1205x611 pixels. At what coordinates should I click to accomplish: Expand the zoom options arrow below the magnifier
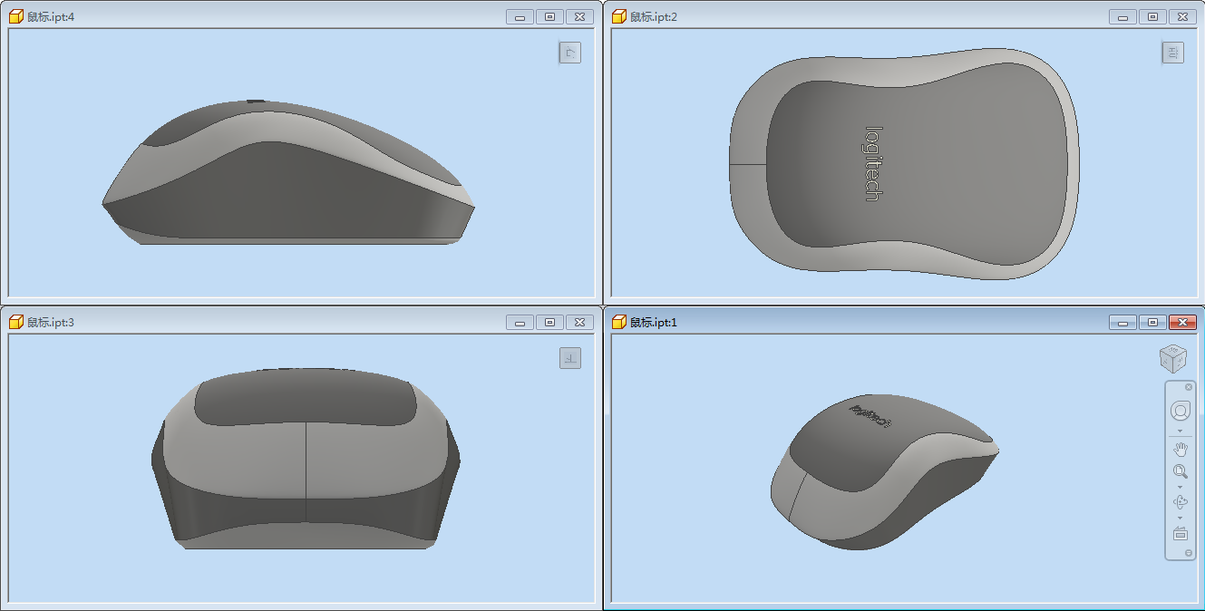pyautogui.click(x=1180, y=488)
